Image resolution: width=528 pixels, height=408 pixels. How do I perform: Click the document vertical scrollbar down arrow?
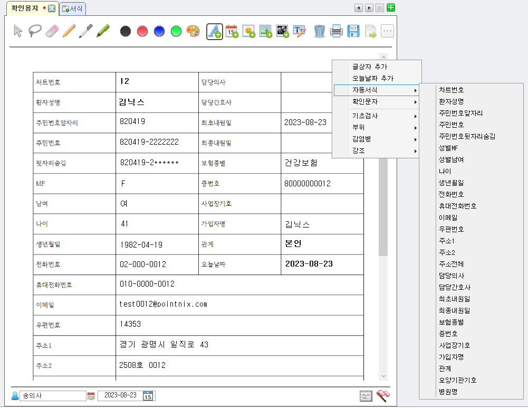pyautogui.click(x=383, y=375)
